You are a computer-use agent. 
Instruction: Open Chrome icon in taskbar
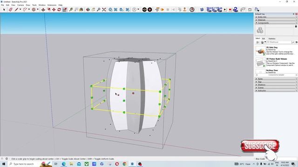(124, 164)
